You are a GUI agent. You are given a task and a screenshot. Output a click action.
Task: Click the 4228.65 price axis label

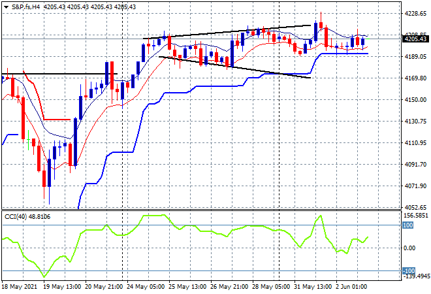coord(415,14)
